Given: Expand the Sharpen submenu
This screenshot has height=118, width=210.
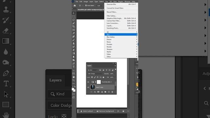Looking at the screenshot, I should (x=121, y=49).
